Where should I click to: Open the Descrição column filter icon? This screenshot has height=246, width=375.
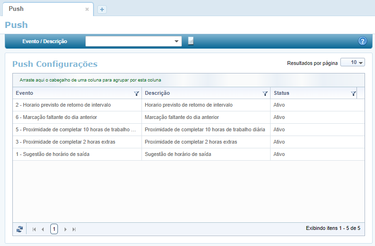[265, 94]
